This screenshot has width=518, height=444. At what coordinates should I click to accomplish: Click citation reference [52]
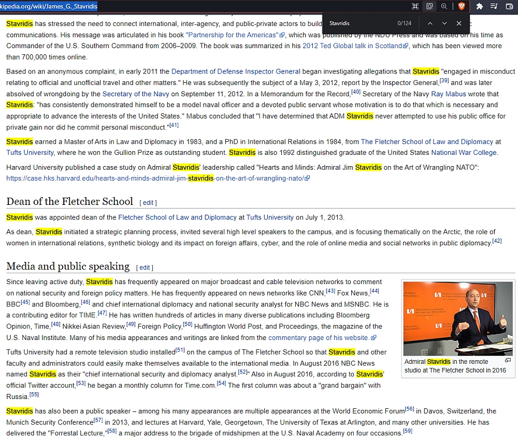pyautogui.click(x=242, y=372)
